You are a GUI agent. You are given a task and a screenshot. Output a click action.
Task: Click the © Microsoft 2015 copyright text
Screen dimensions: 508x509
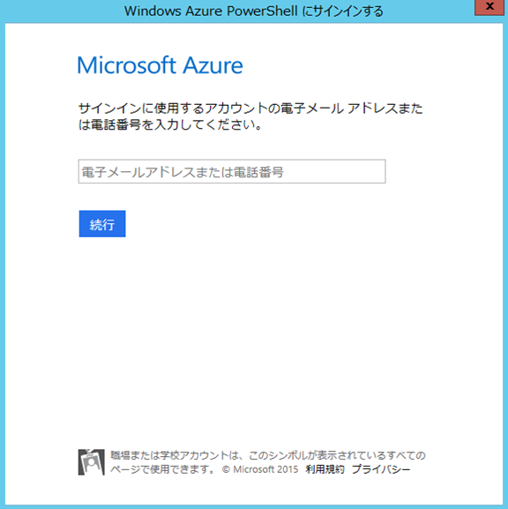point(260,469)
